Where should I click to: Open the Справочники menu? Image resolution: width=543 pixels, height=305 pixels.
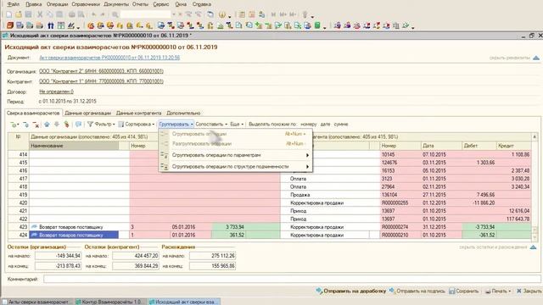click(86, 4)
